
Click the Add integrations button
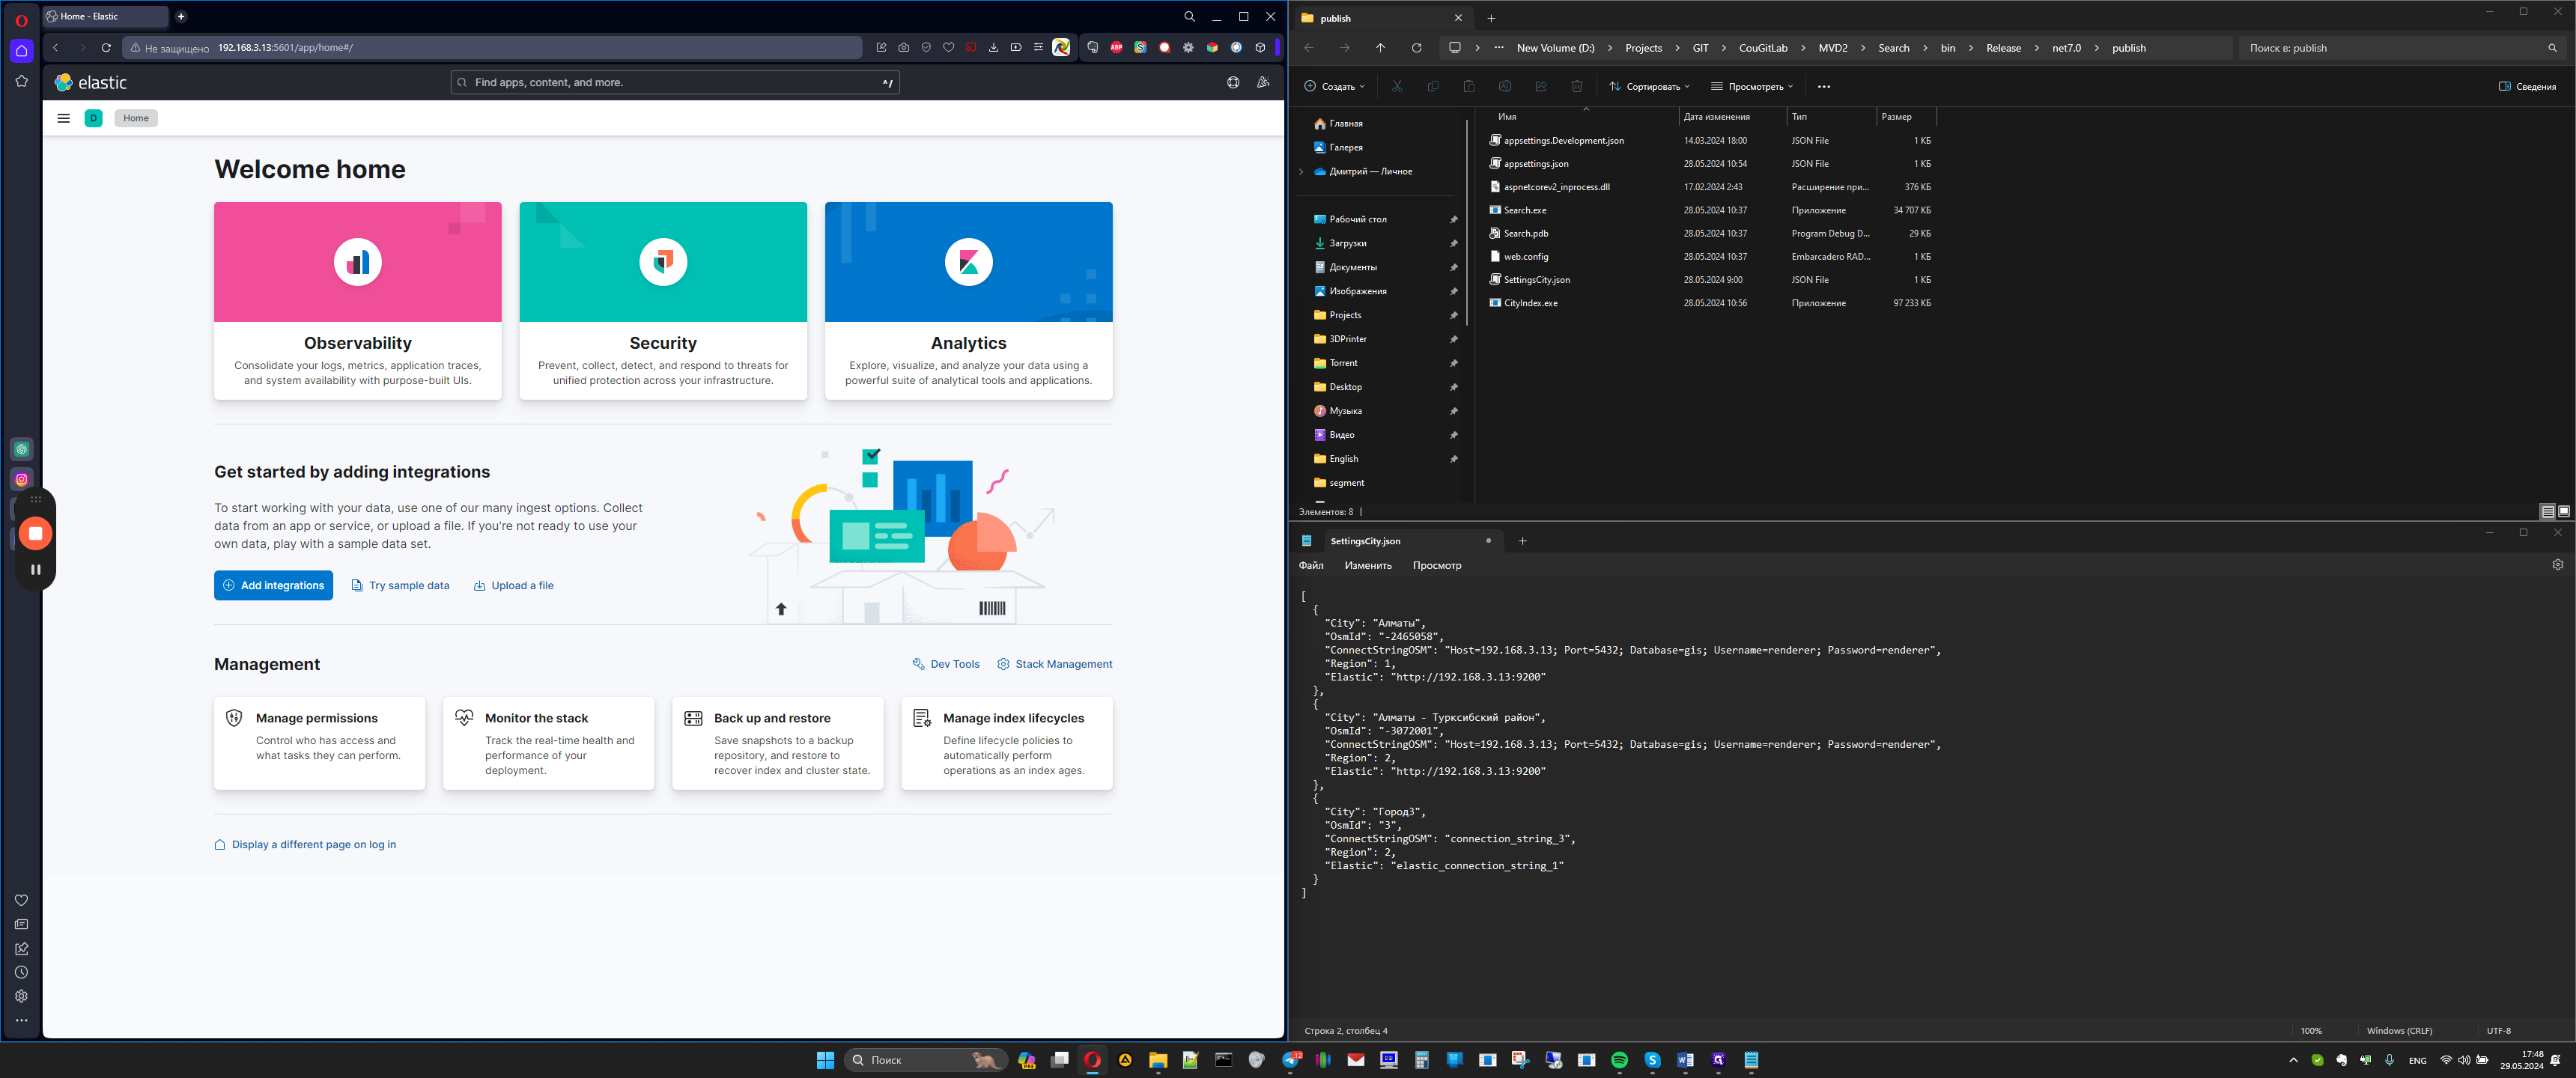pyautogui.click(x=273, y=585)
